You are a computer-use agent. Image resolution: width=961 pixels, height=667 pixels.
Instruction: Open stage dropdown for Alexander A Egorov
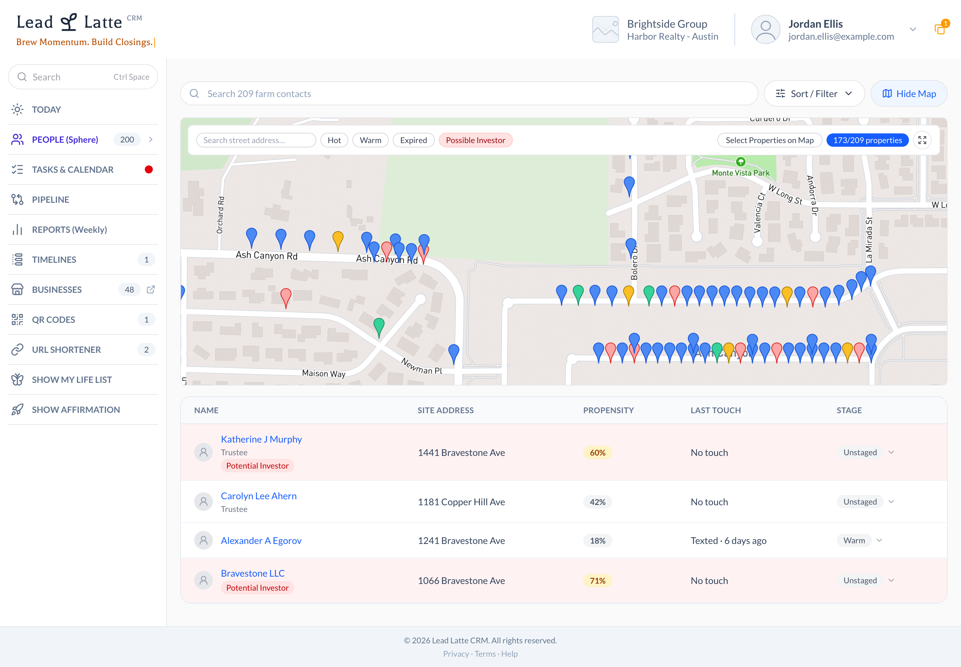point(880,540)
